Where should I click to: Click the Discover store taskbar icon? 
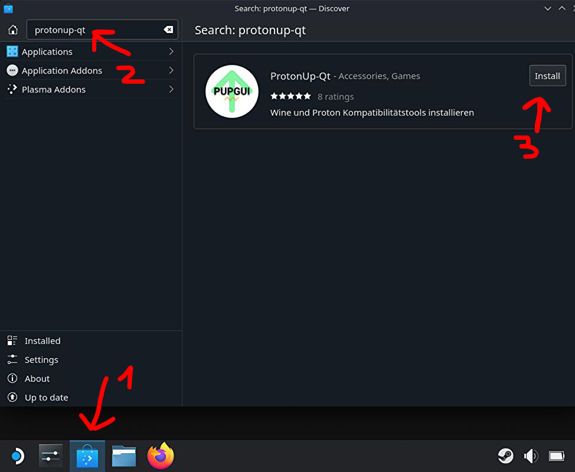pyautogui.click(x=87, y=456)
